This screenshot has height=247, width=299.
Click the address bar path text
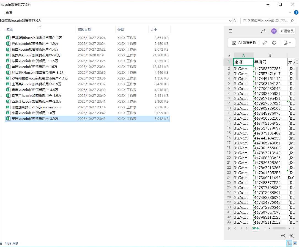click(21, 21)
